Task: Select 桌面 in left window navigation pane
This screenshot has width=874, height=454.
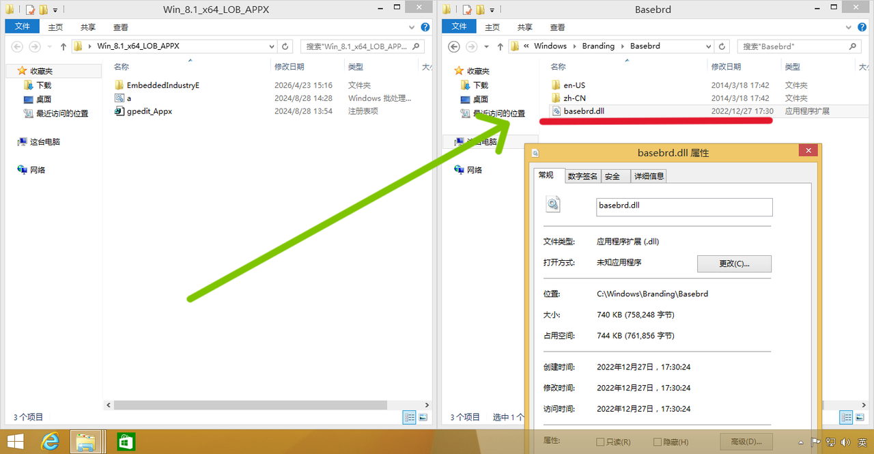Action: 37,100
